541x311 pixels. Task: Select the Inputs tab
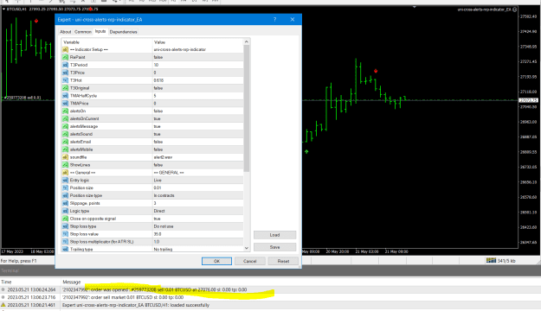point(100,31)
